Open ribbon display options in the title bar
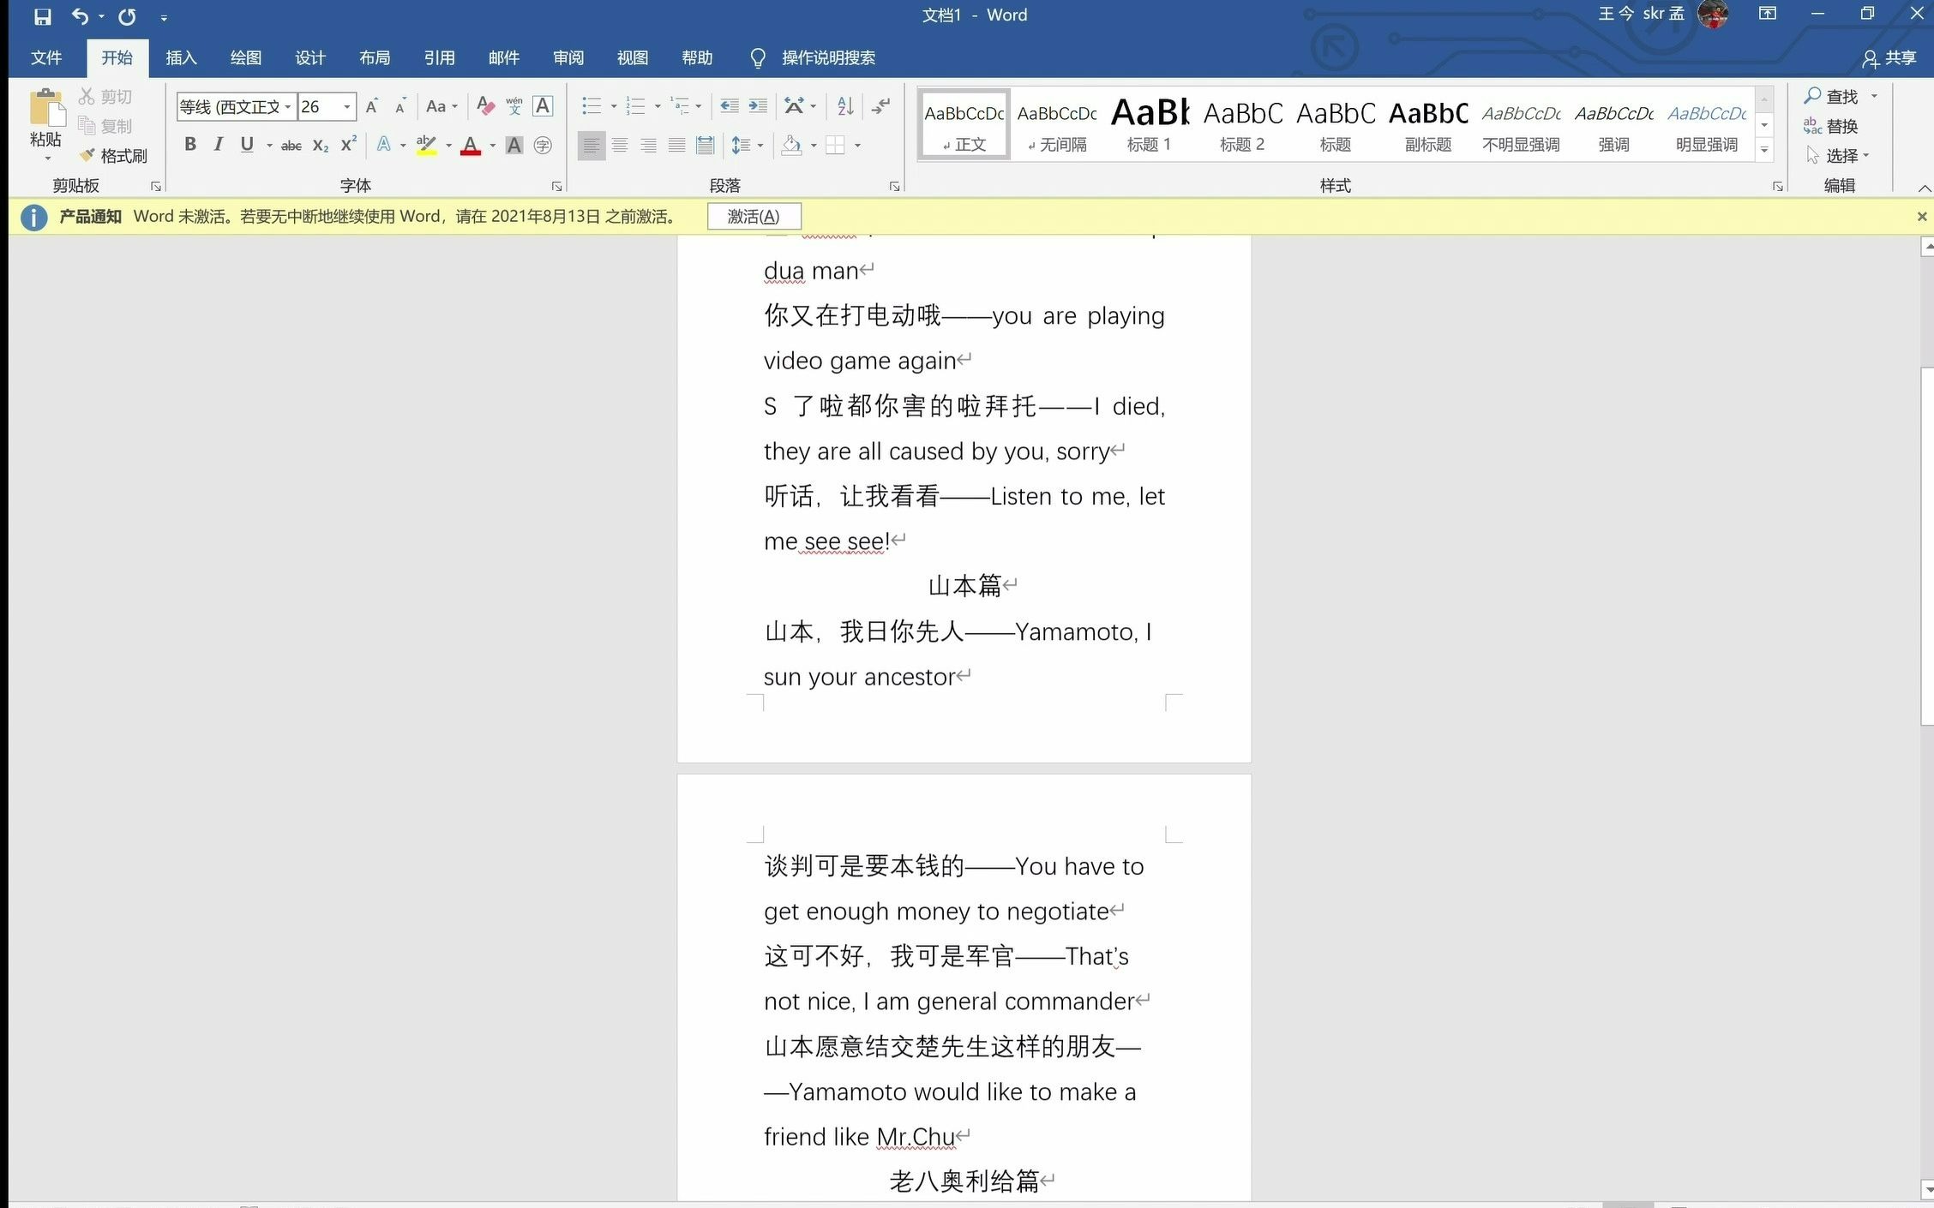 coord(1768,14)
